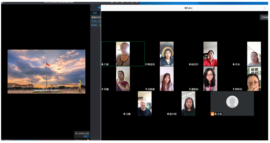Viewport: 270px width, 143px height.
Task: Click the microphone icon in the green-bordered speaker tile
Action: [x=103, y=64]
